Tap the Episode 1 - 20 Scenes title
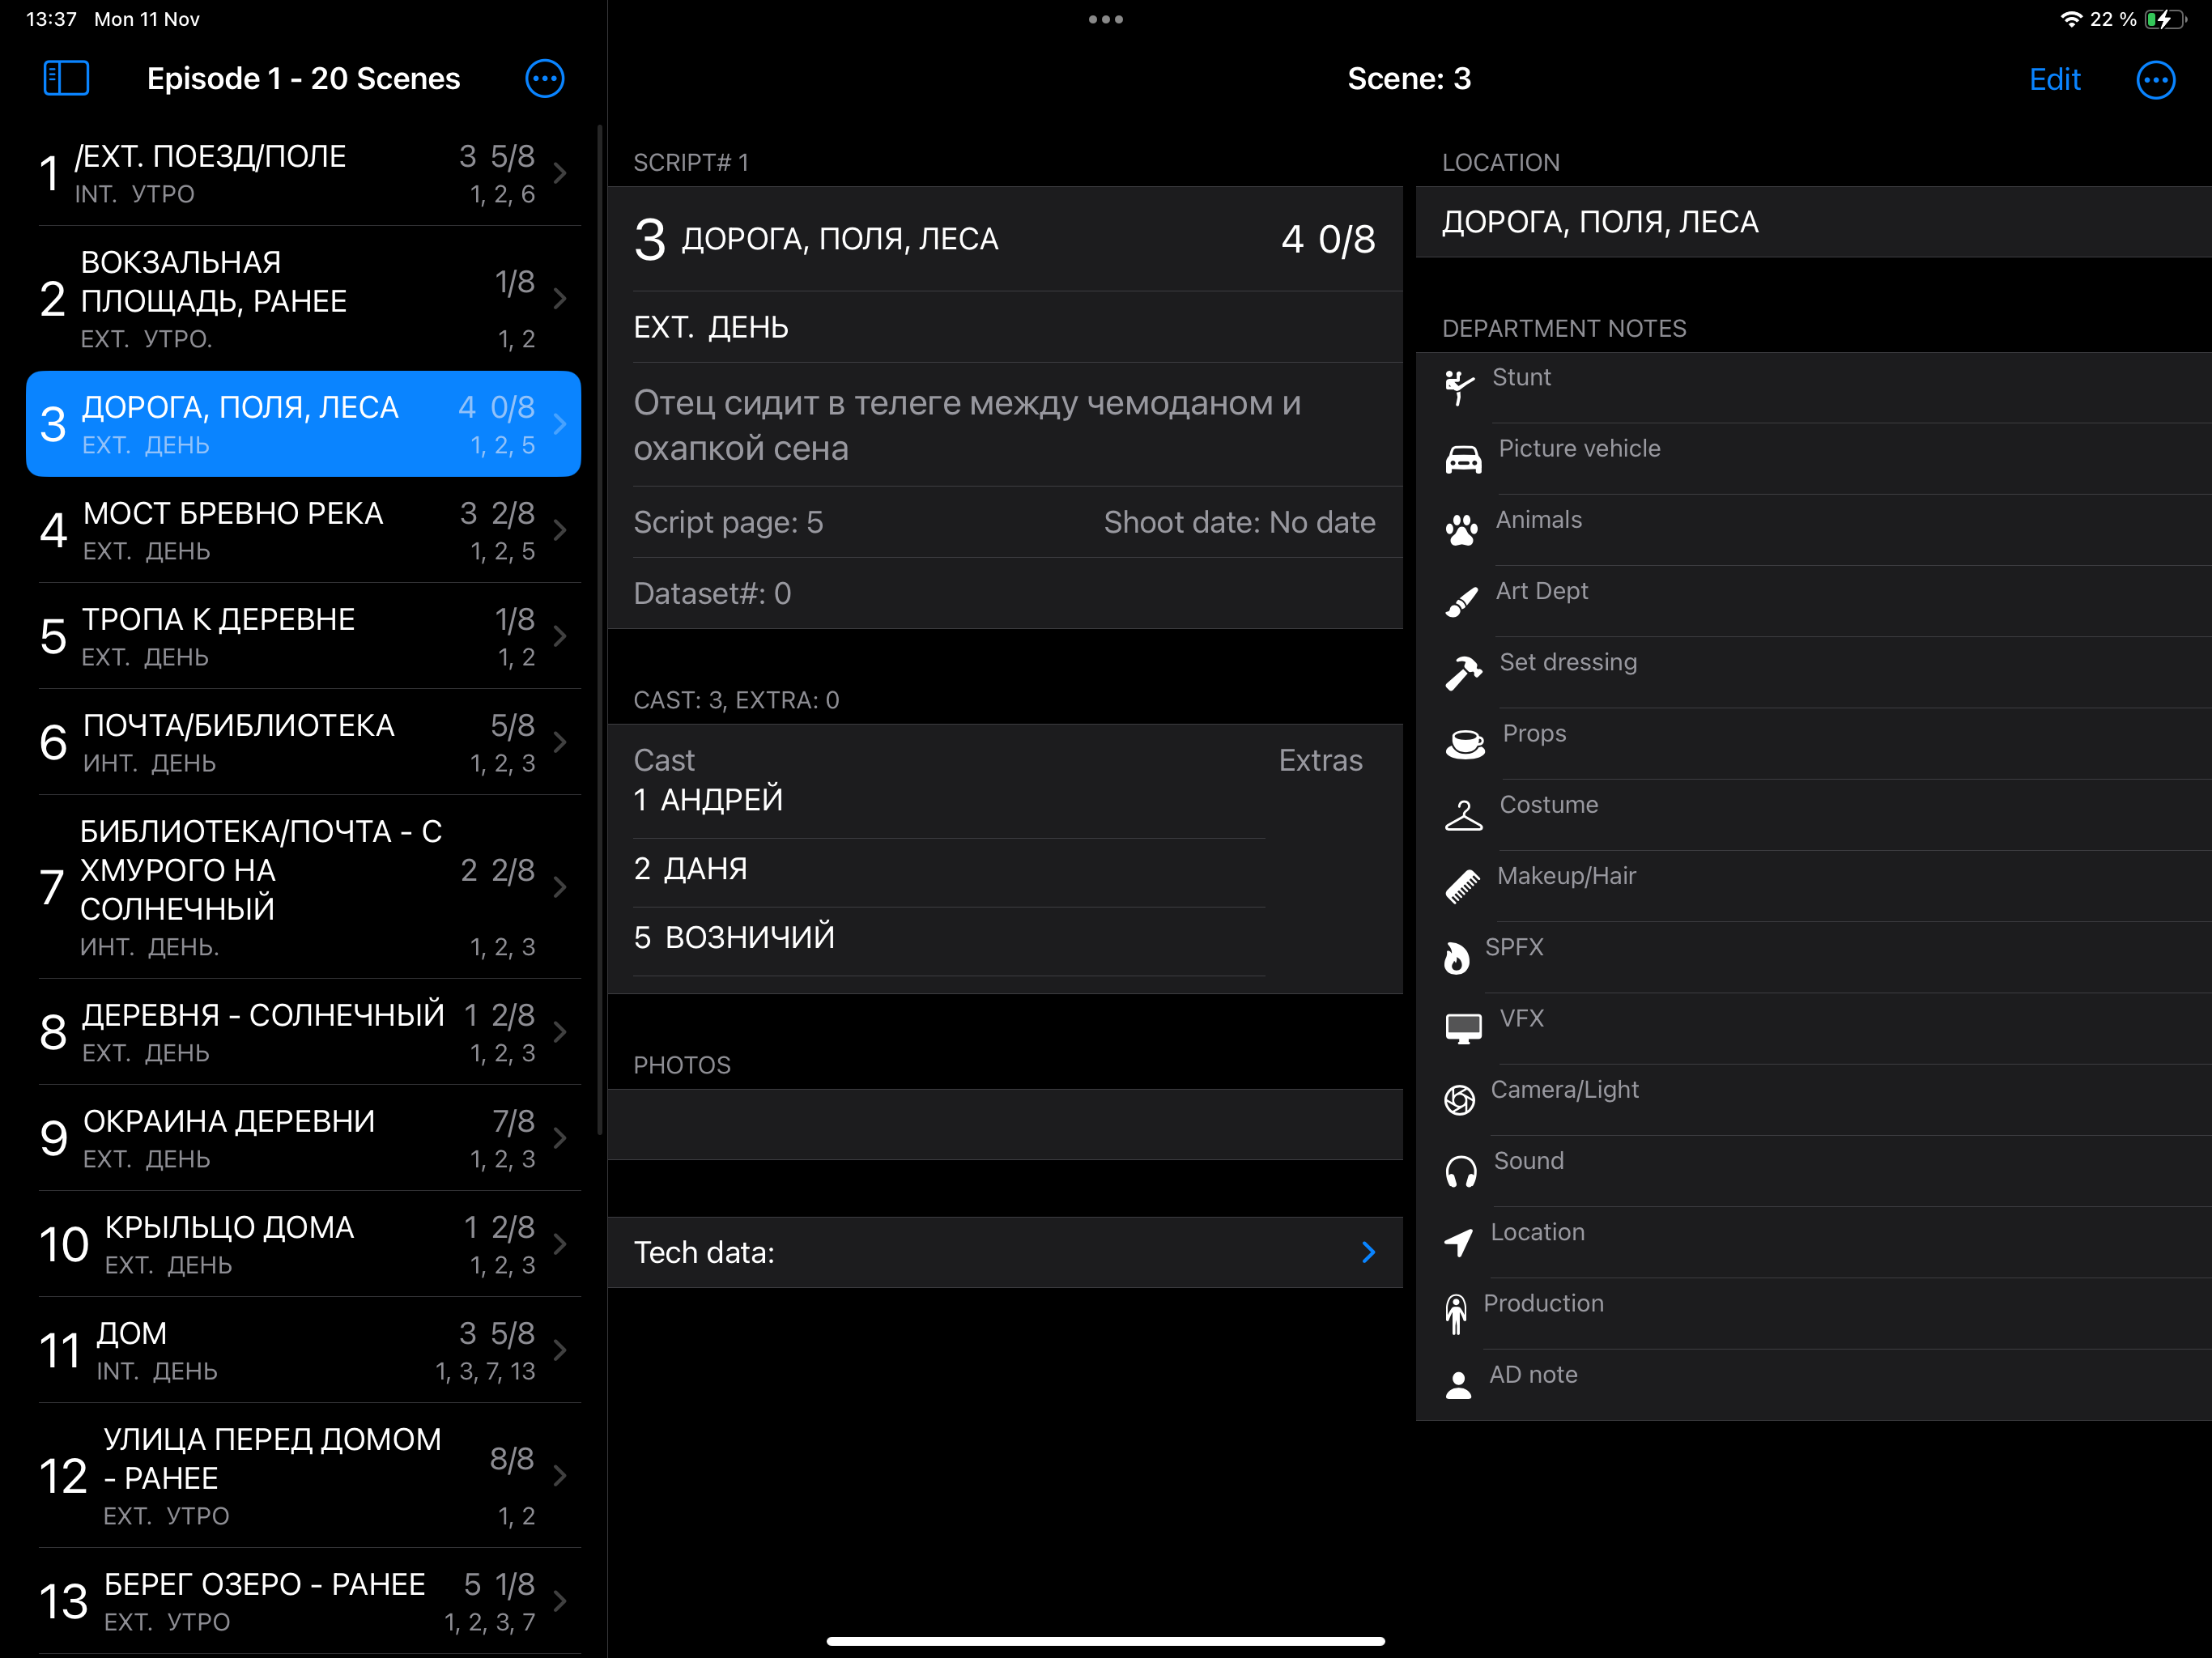The width and height of the screenshot is (2212, 1658). click(303, 79)
